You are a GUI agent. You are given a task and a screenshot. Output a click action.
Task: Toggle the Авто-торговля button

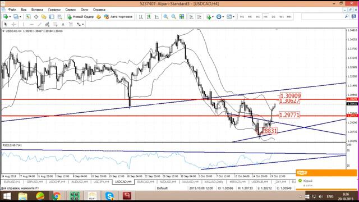(x=118, y=17)
